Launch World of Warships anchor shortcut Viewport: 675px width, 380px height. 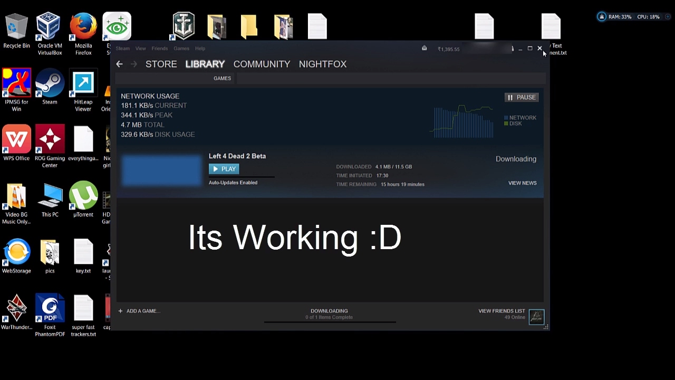[x=184, y=26]
